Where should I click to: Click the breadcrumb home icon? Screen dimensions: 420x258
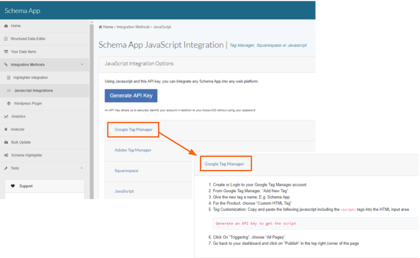100,27
